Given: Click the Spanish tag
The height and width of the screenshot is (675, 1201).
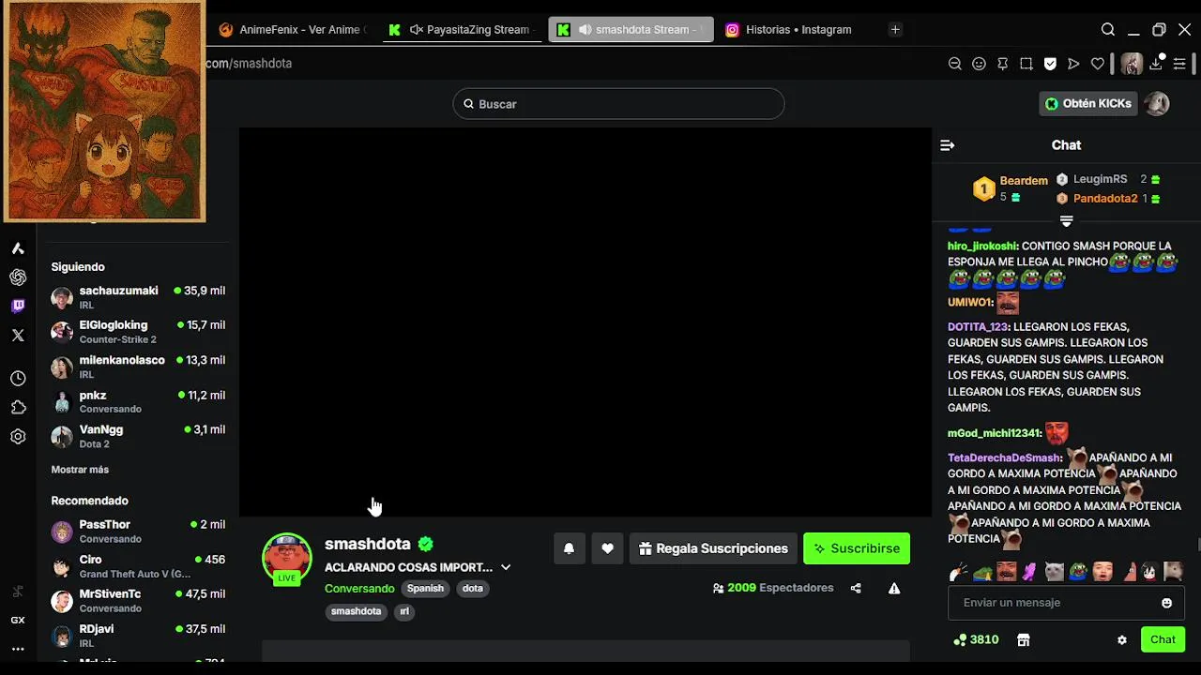Looking at the screenshot, I should (x=425, y=589).
